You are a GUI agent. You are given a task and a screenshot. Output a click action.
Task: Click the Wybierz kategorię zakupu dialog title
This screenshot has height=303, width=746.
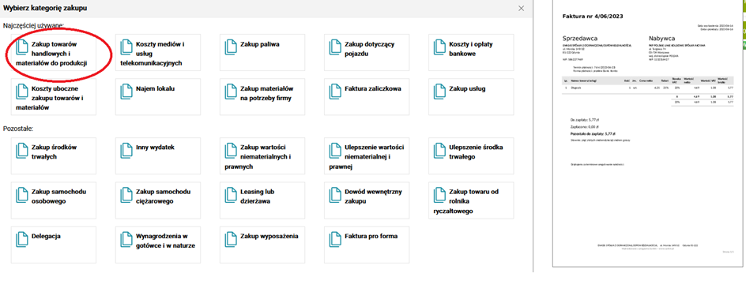[45, 8]
